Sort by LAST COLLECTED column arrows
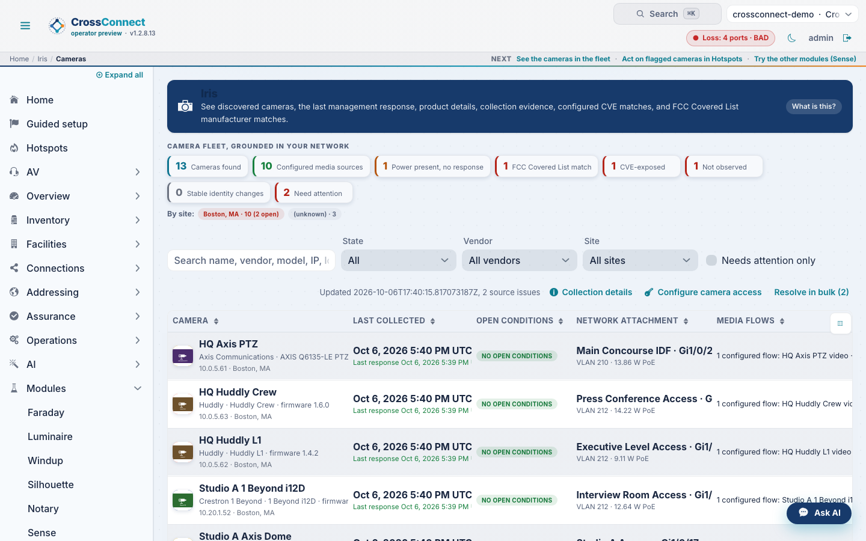The width and height of the screenshot is (866, 541). 432,321
